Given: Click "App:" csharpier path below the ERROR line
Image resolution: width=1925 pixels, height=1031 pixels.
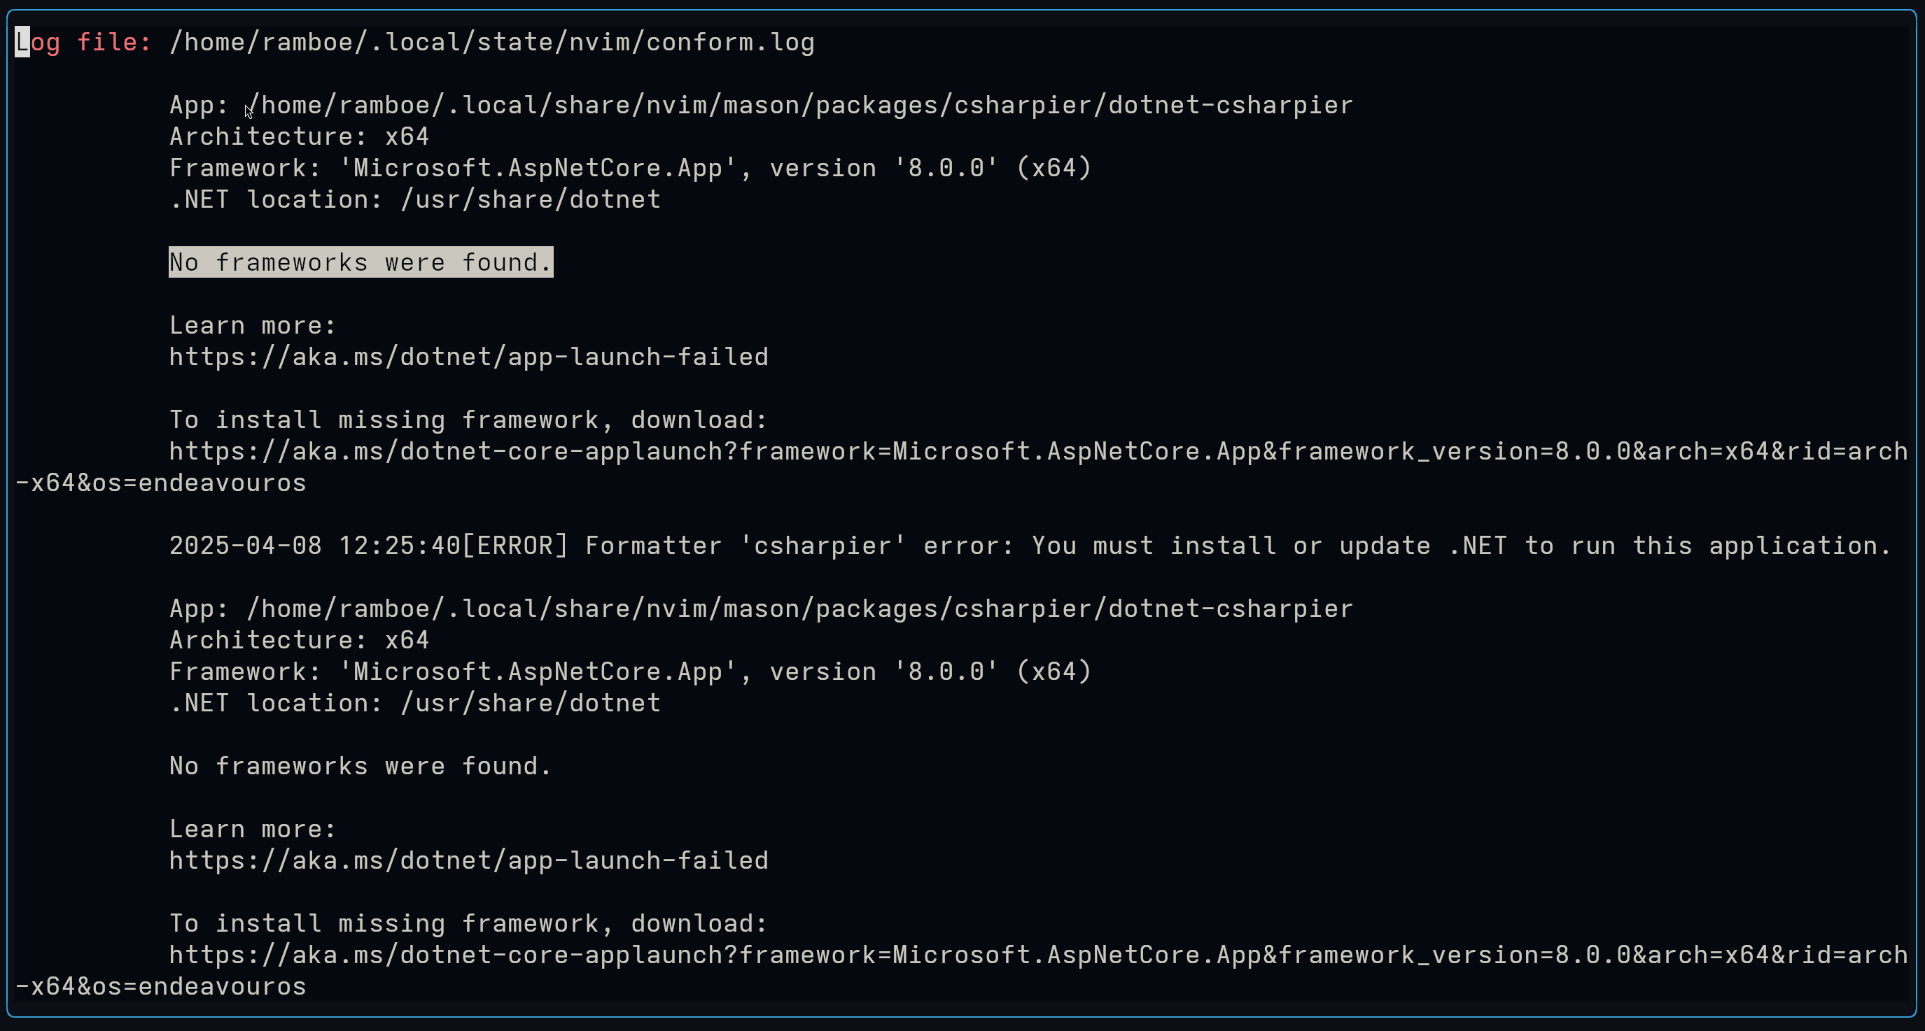Looking at the screenshot, I should tap(761, 609).
